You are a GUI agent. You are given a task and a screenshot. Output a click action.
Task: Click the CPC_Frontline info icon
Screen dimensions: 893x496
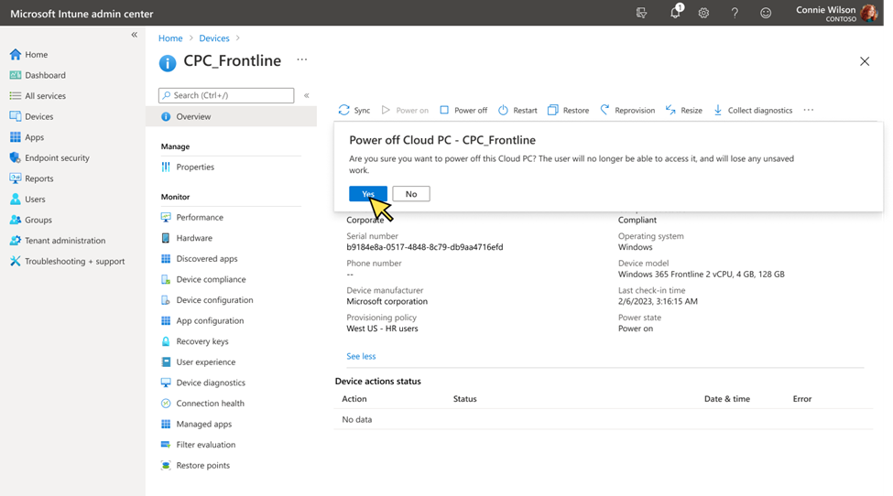click(x=168, y=62)
